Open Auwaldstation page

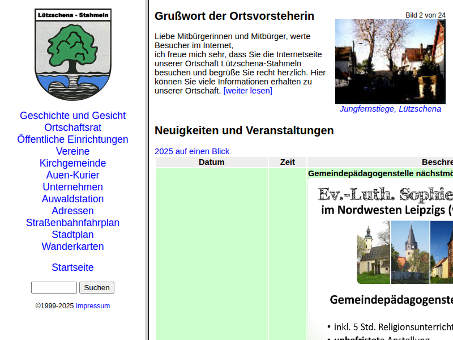coord(72,199)
